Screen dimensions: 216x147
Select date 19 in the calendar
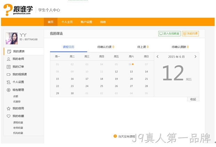(x=117, y=79)
